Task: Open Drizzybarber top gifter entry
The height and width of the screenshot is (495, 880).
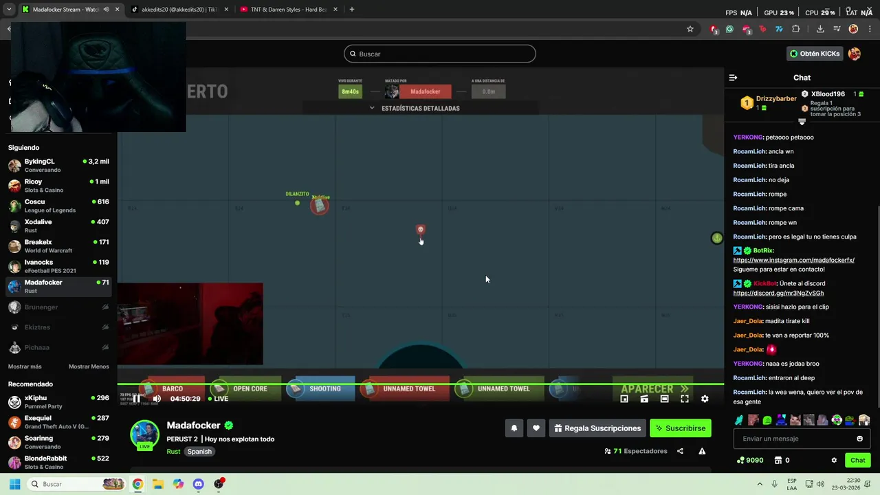Action: pos(769,103)
